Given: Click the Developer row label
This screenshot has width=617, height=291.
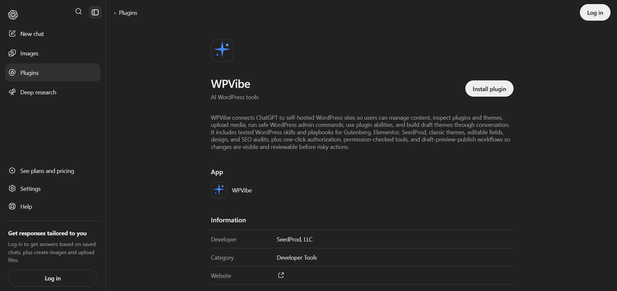Looking at the screenshot, I should 224,239.
